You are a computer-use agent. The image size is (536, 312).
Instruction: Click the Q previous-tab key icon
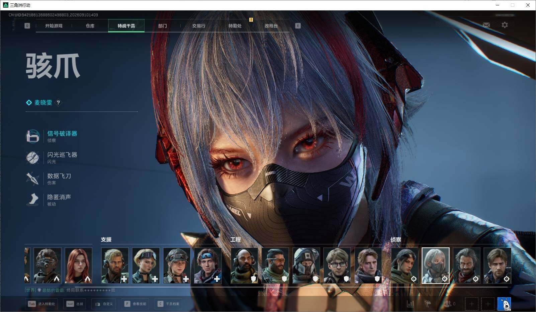[x=27, y=26]
